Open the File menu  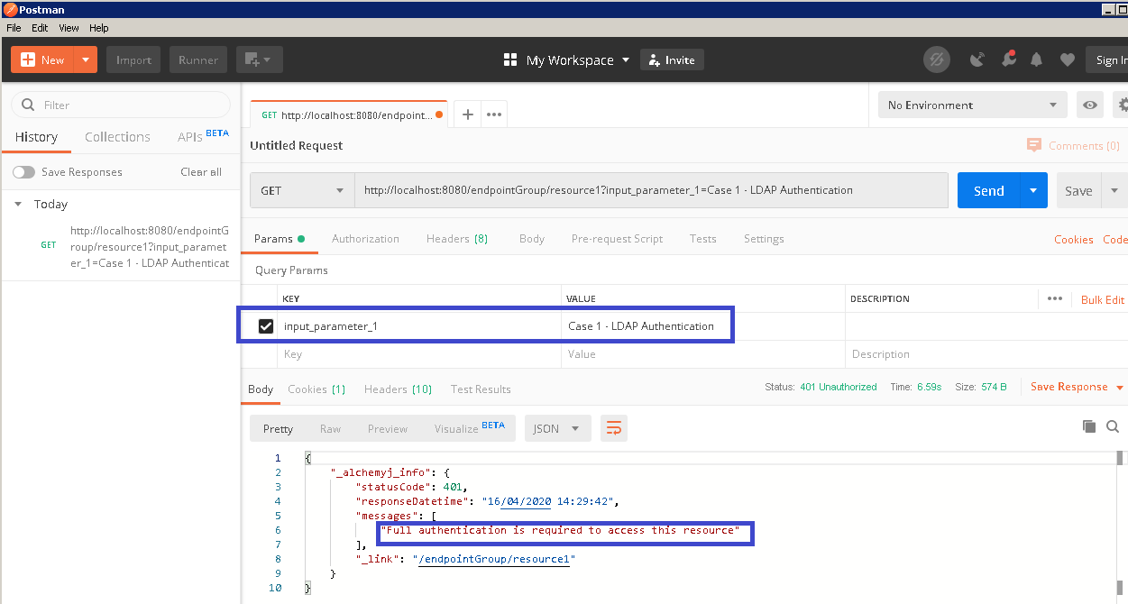pos(14,28)
